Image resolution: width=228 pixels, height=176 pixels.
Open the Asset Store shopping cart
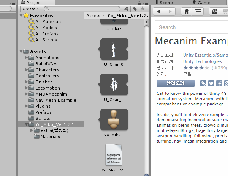[x=224, y=11]
